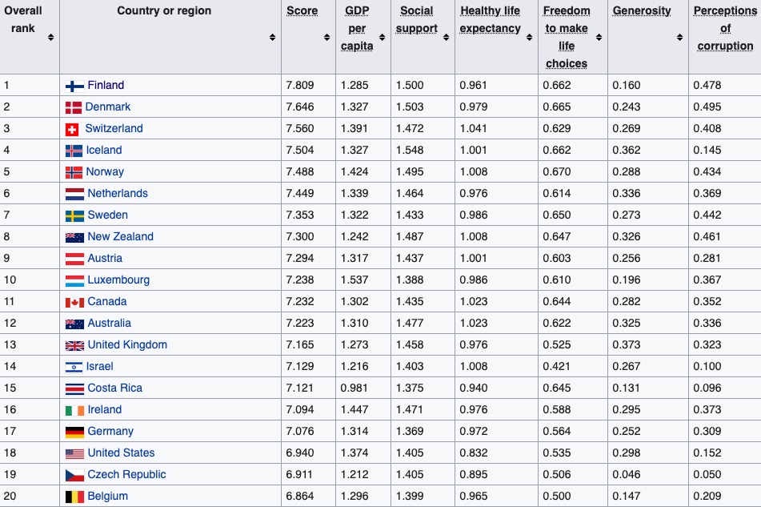Click the Germany flag icon

(x=74, y=432)
